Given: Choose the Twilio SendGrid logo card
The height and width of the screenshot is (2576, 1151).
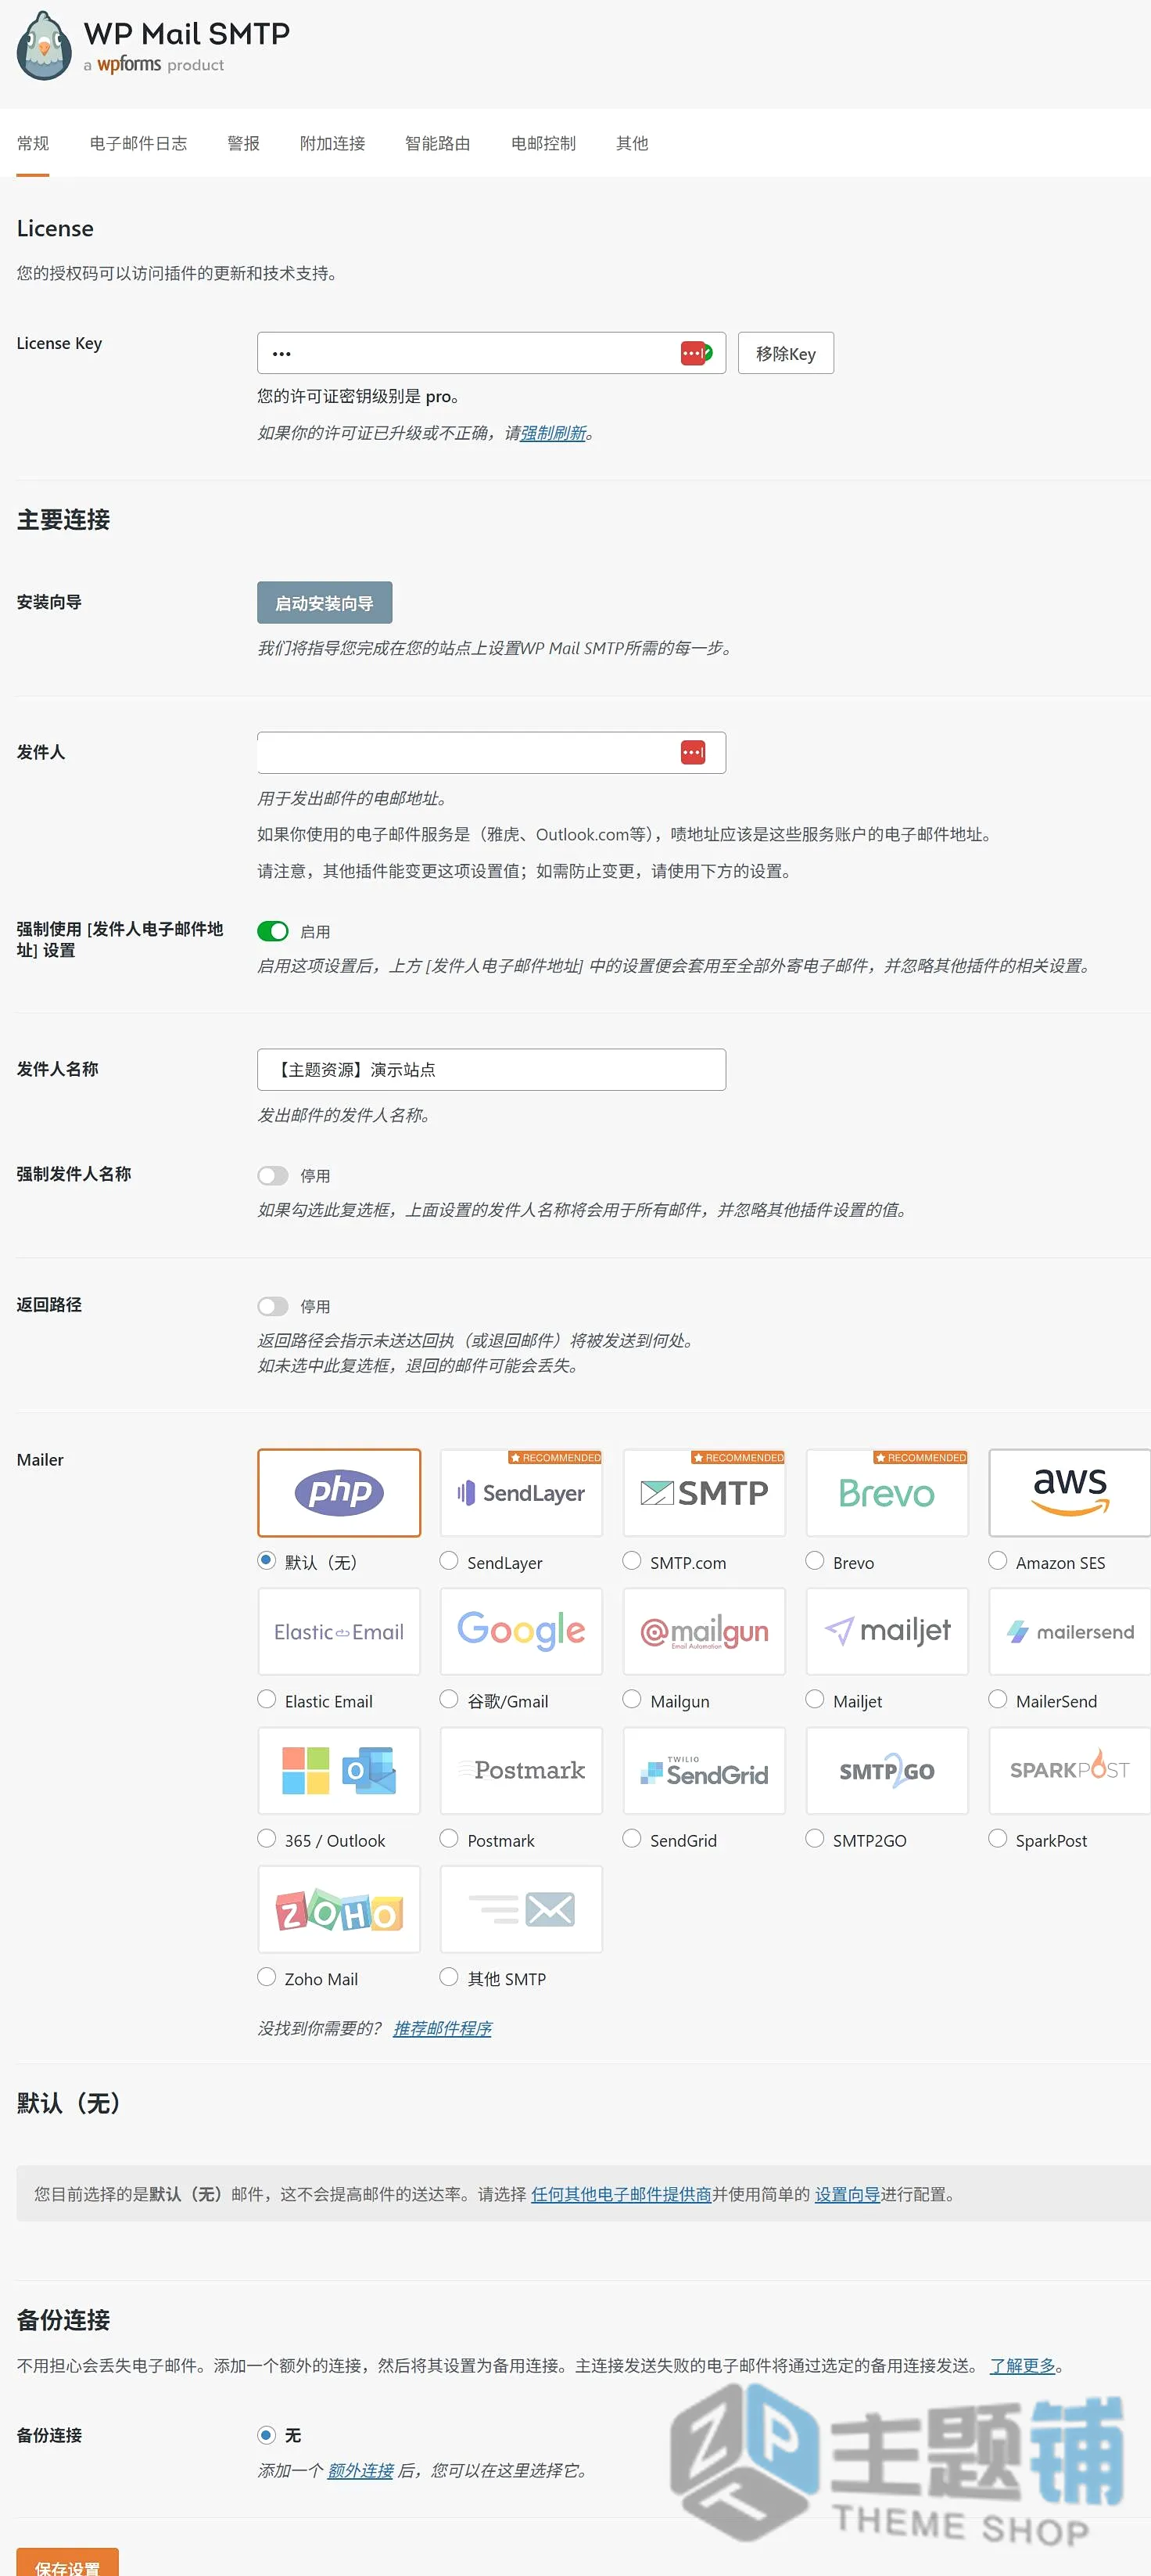Looking at the screenshot, I should click(705, 1770).
